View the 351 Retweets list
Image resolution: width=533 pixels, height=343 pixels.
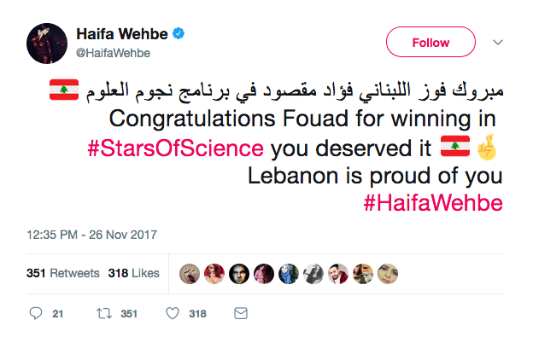(x=63, y=274)
